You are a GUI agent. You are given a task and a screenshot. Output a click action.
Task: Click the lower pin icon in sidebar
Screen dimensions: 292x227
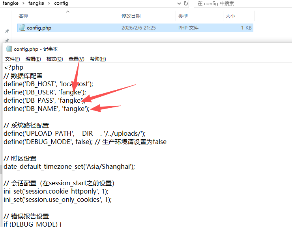(x=7, y=41)
